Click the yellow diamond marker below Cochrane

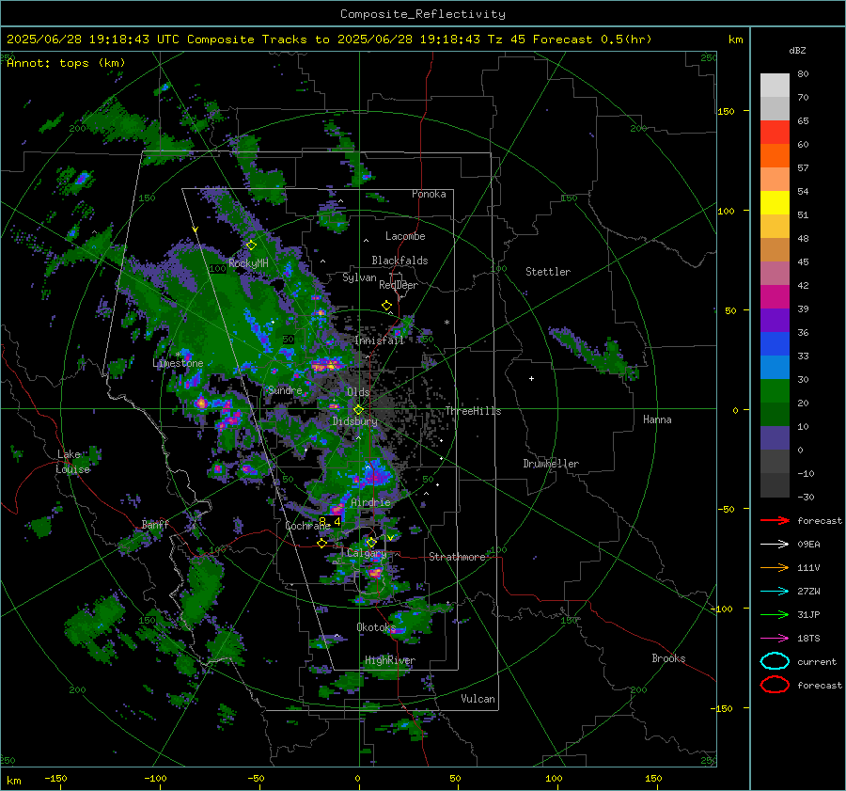[x=321, y=544]
